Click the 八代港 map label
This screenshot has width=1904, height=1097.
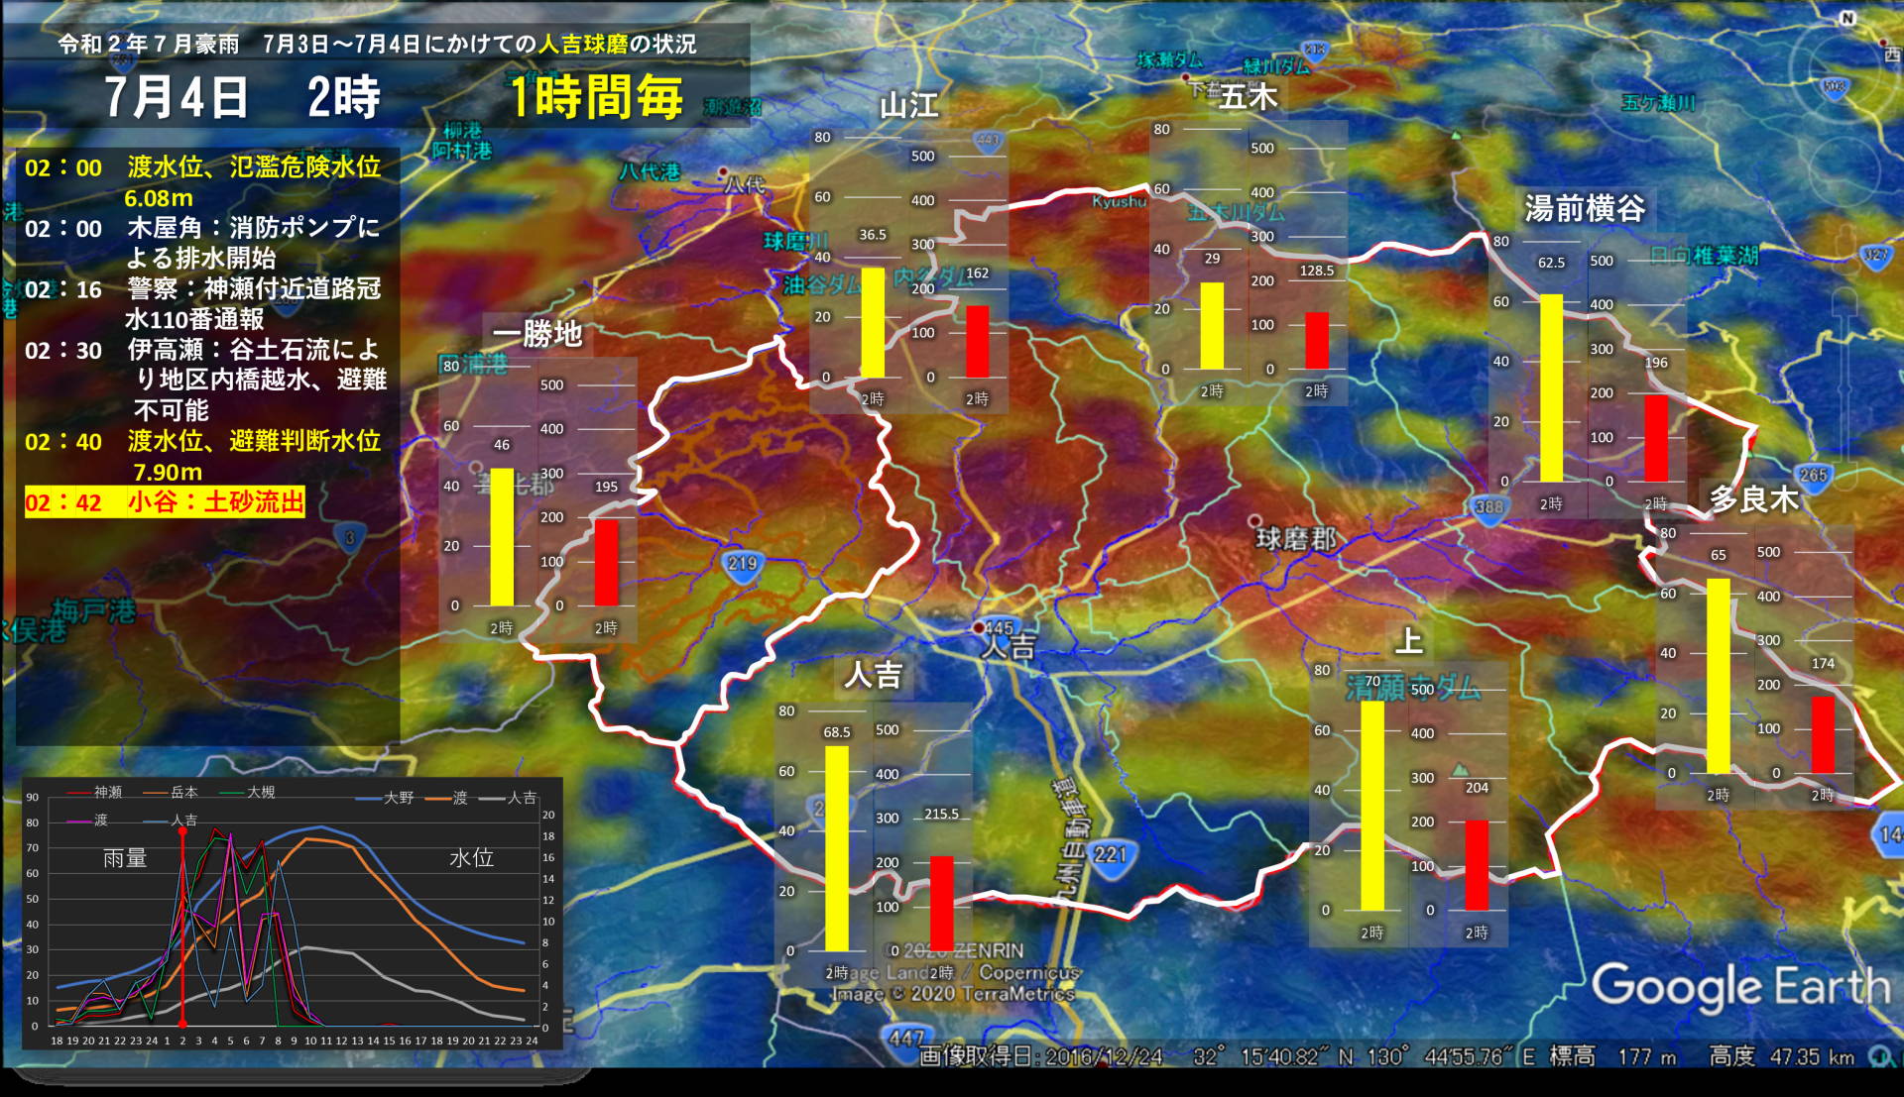click(x=651, y=170)
